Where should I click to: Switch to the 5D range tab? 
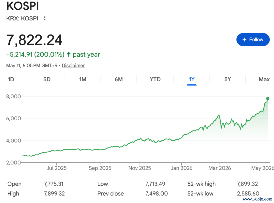(47, 79)
